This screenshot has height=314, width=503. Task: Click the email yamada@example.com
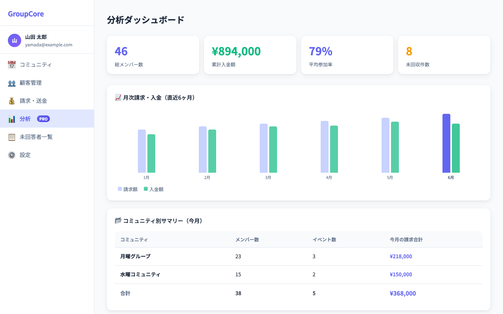pyautogui.click(x=49, y=45)
